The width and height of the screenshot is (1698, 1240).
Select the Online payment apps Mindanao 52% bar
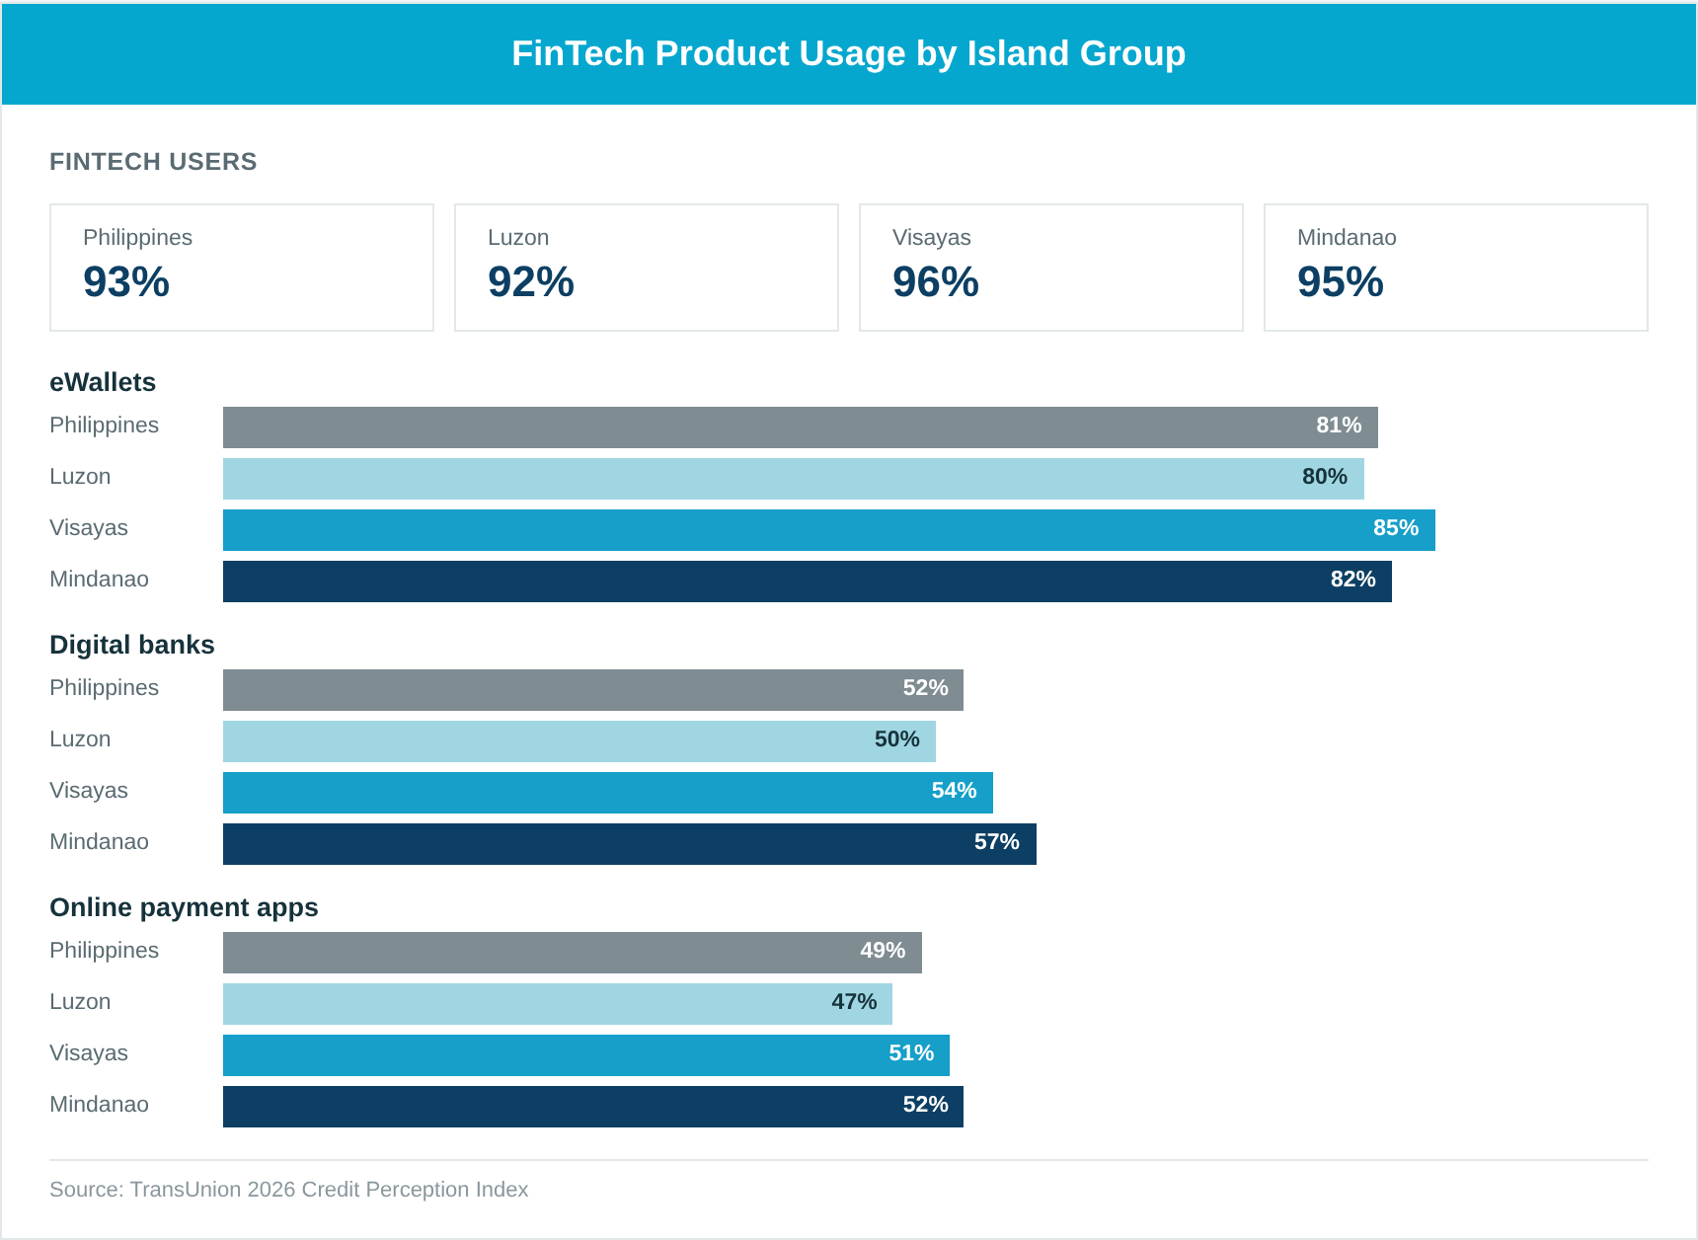[593, 1107]
